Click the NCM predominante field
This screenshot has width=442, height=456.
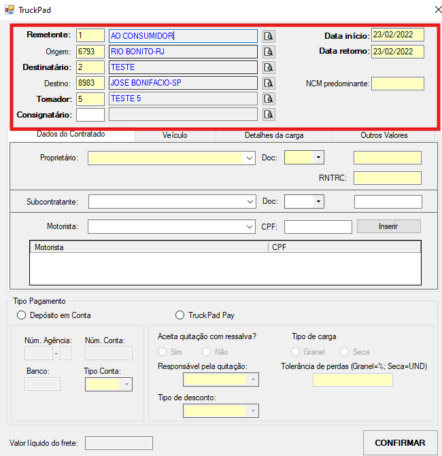[x=397, y=84]
